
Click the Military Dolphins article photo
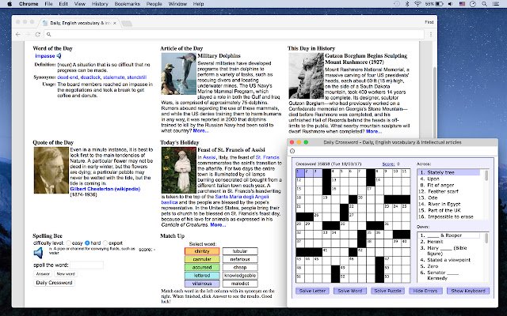point(179,73)
